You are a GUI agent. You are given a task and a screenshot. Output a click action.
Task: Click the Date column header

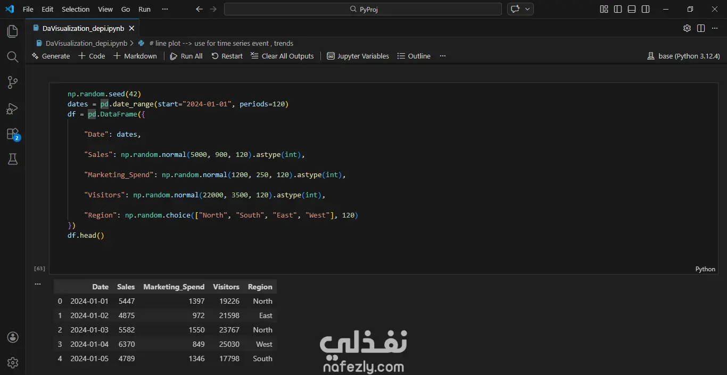[x=100, y=287]
